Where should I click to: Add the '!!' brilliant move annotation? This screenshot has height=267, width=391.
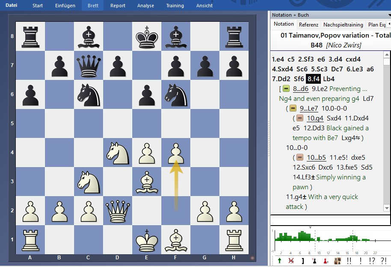pos(349,261)
